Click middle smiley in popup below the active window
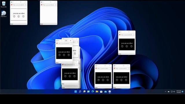This screenshot has height=104, width=185. click(70, 76)
